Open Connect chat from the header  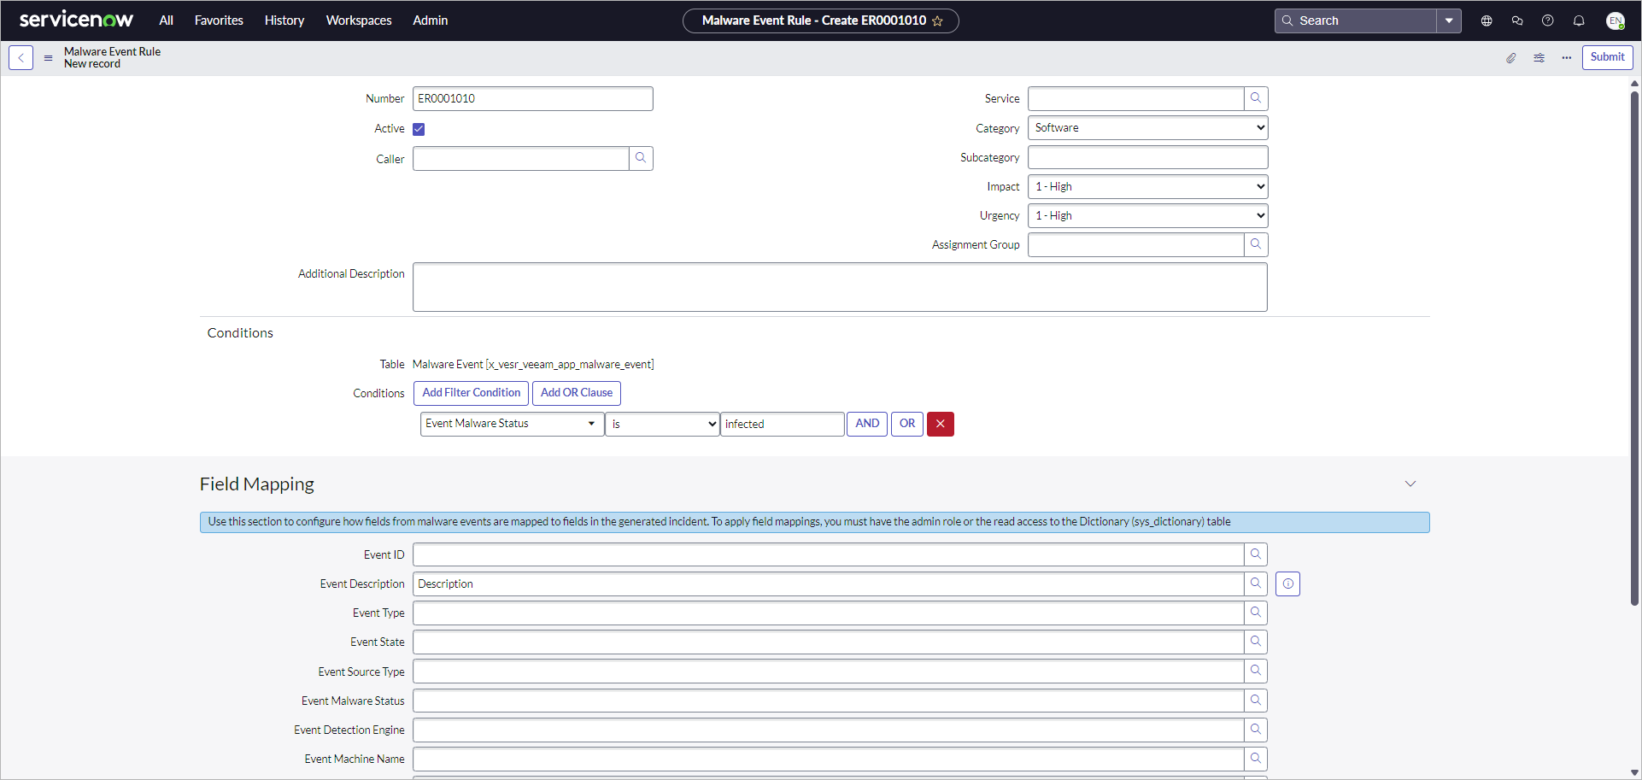[x=1516, y=20]
